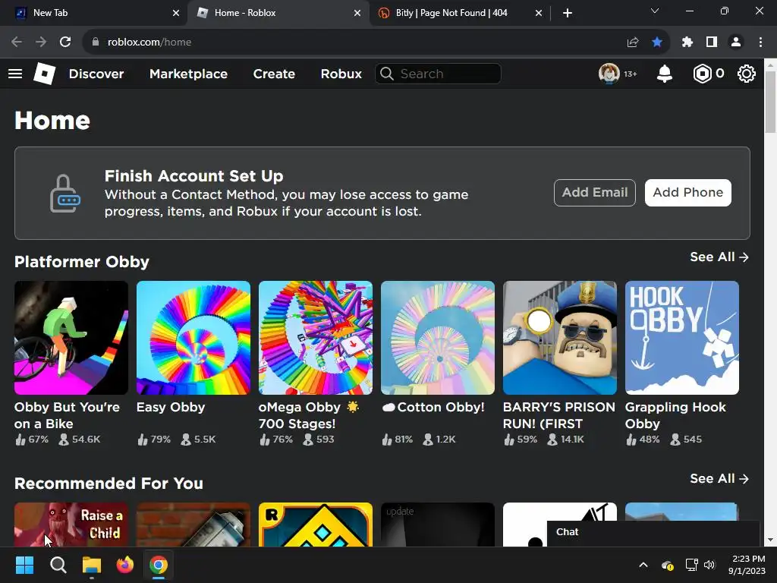
Task: Open volume control in system tray
Action: (709, 565)
